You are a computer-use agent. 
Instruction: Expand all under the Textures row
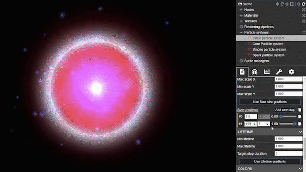(304, 21)
